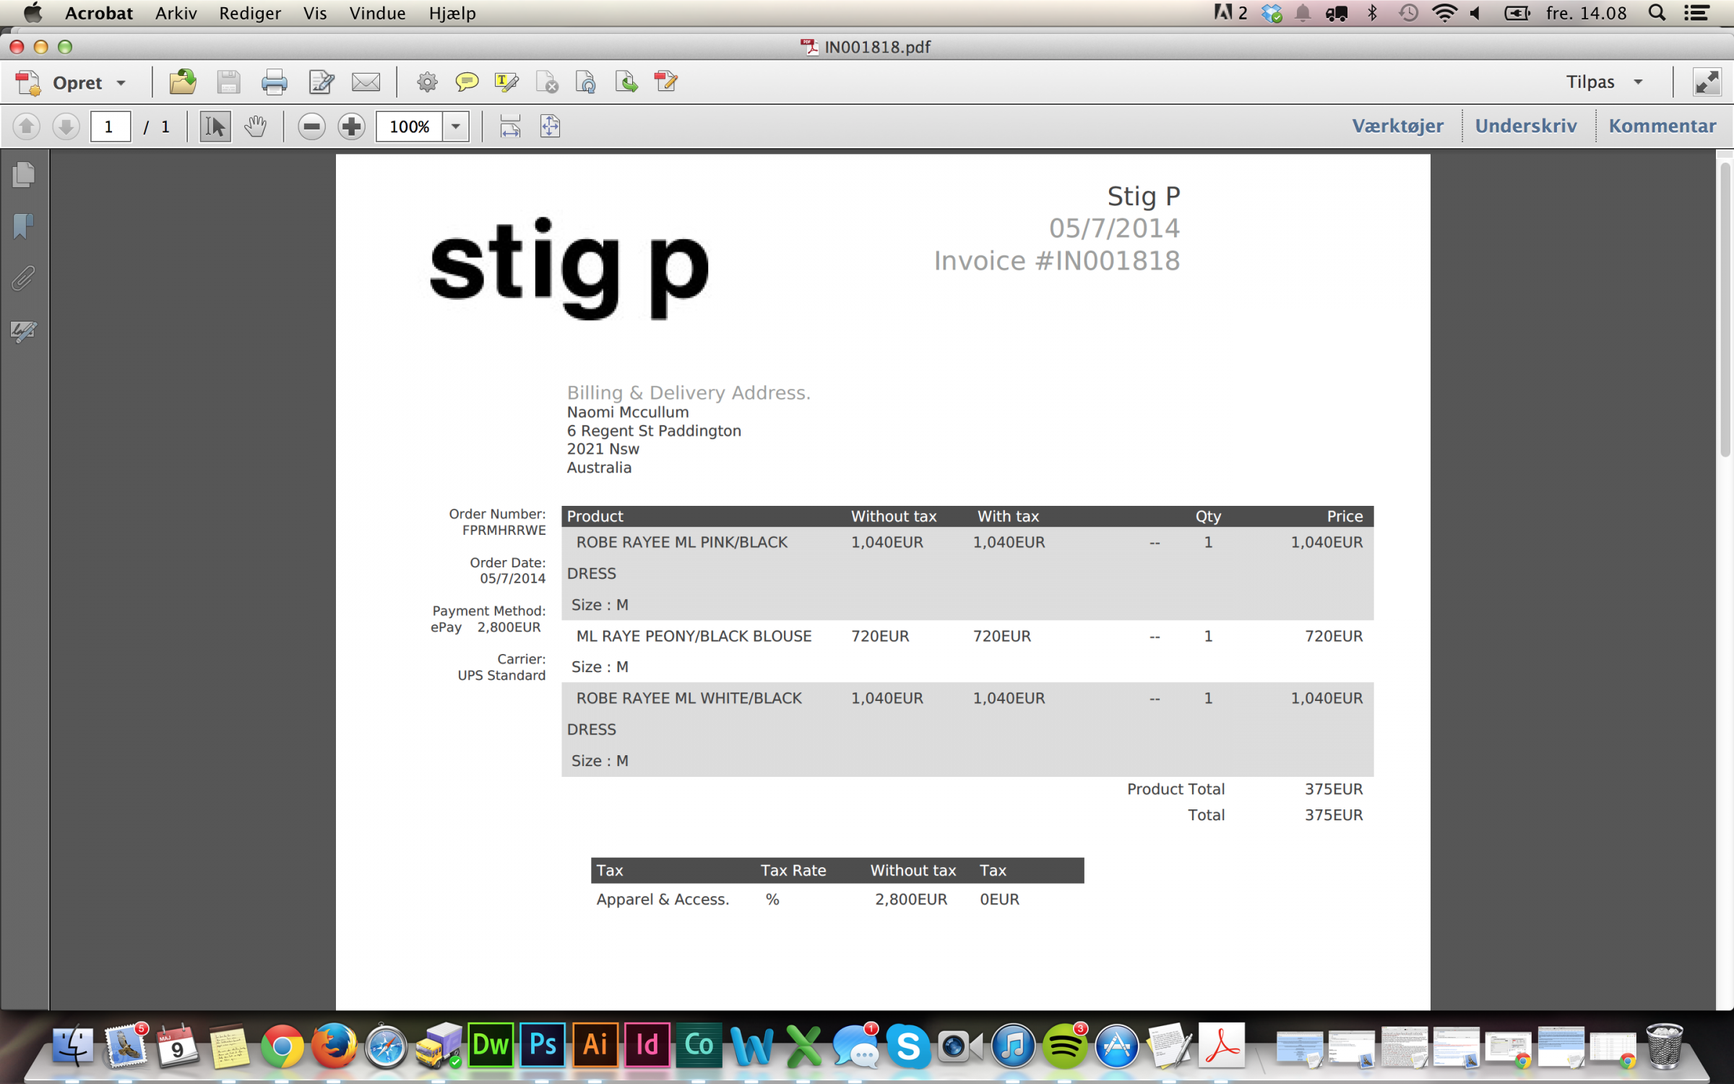1734x1084 pixels.
Task: Open the Kommentar pane
Action: click(x=1662, y=126)
